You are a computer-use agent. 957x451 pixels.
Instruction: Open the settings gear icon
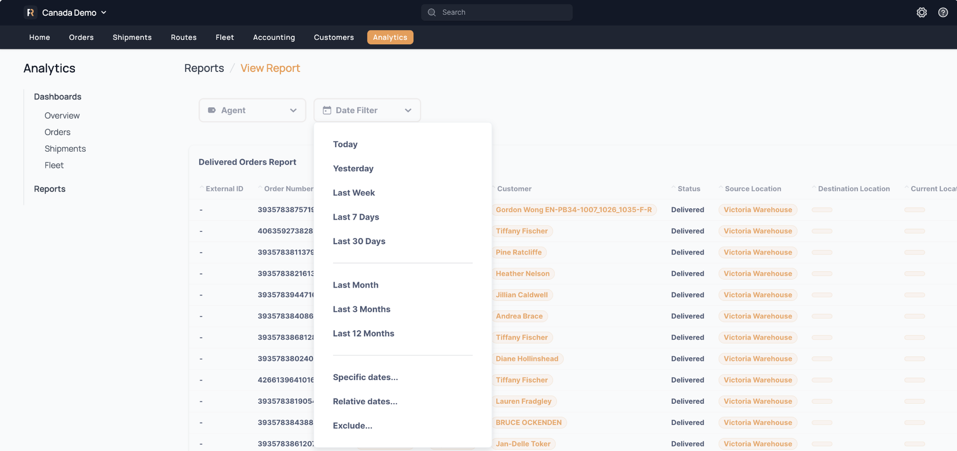coord(922,12)
